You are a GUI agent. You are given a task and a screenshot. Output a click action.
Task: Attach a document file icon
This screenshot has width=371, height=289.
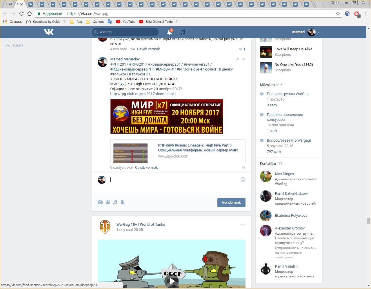[x=123, y=202]
